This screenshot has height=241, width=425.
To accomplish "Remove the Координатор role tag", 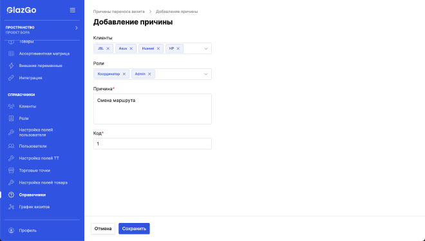I will point(124,74).
